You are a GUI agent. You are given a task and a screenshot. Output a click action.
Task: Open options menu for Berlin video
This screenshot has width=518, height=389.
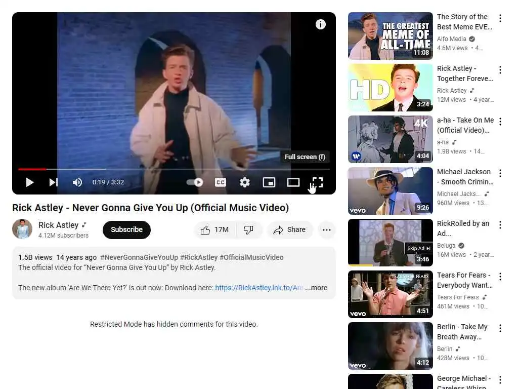tap(500, 328)
